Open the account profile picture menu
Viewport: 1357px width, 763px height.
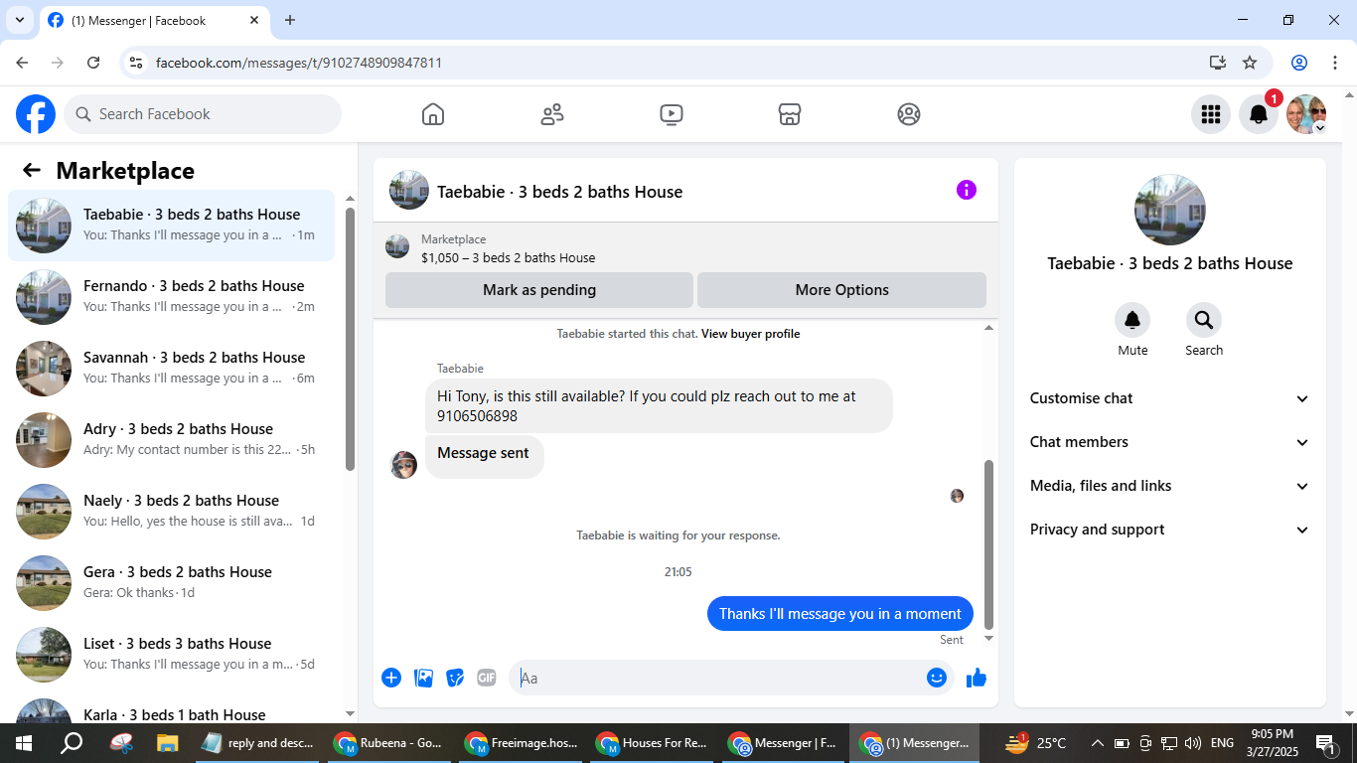point(1305,114)
